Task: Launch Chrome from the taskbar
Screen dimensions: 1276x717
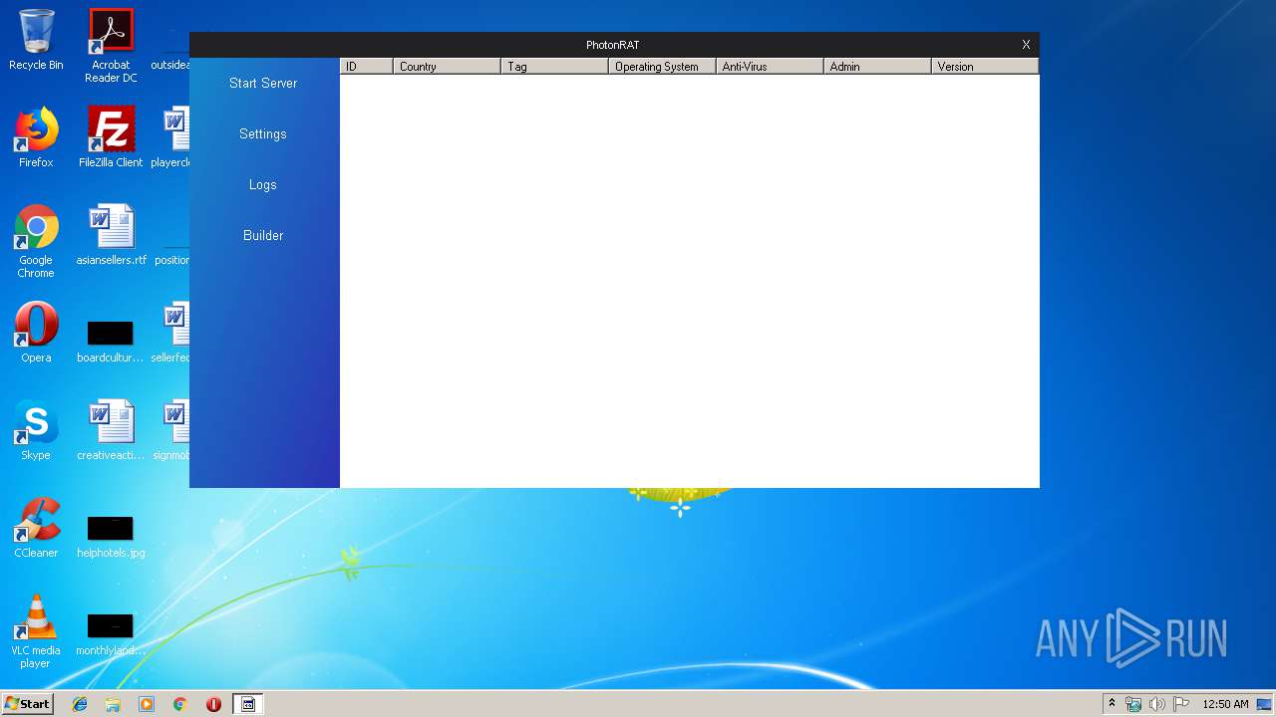Action: [179, 704]
